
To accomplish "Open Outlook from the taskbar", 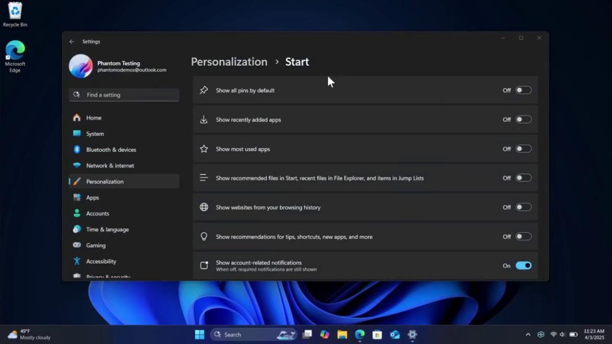I will (395, 334).
